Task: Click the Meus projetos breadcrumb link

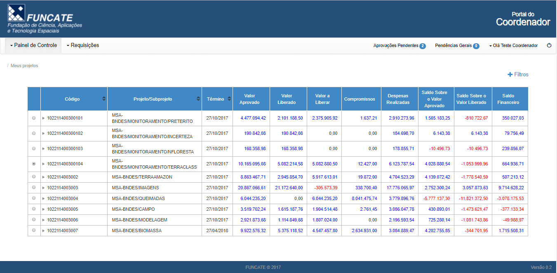Action: point(24,66)
